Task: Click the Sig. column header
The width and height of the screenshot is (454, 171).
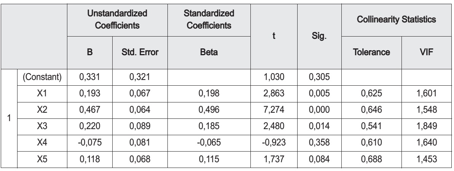Action: click(x=319, y=36)
